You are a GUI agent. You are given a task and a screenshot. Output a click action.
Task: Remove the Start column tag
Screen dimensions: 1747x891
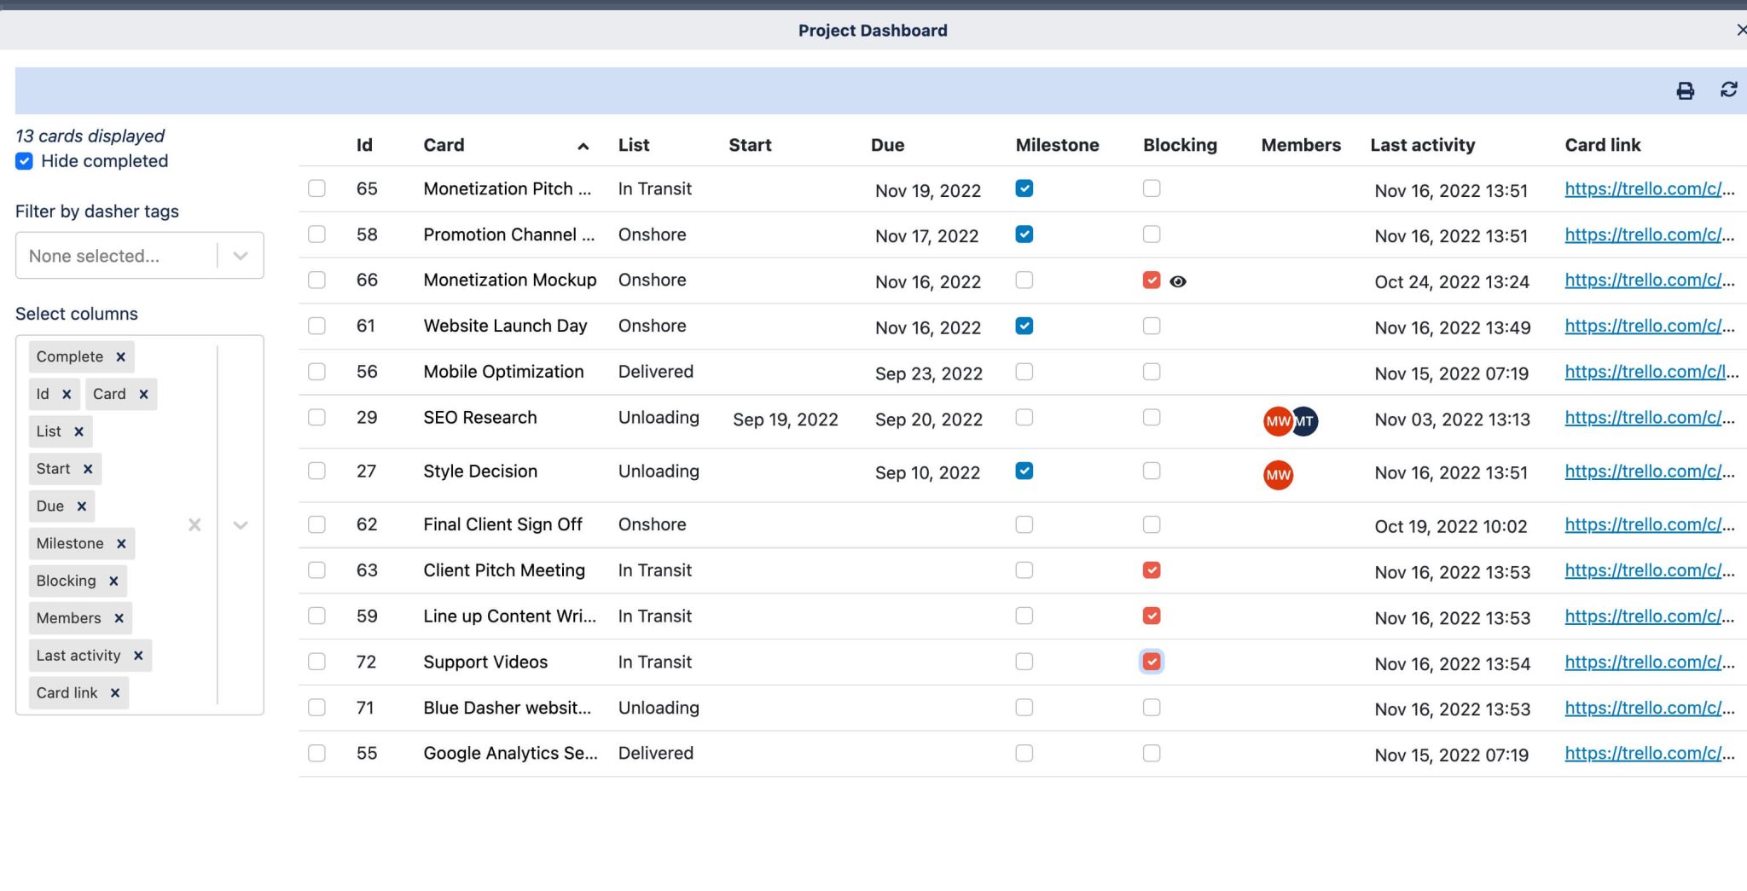89,468
